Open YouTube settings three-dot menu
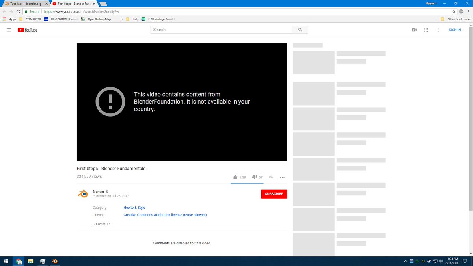Image resolution: width=473 pixels, height=266 pixels. 438,30
